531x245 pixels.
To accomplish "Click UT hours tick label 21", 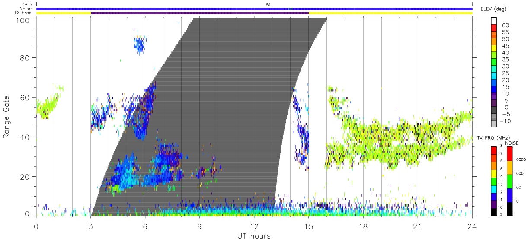I will click(x=418, y=226).
